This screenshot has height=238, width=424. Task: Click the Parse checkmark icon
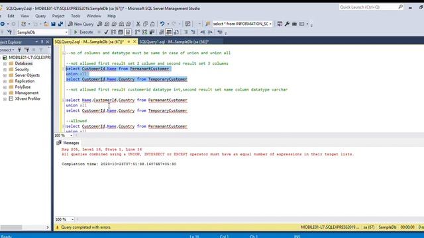point(106,32)
